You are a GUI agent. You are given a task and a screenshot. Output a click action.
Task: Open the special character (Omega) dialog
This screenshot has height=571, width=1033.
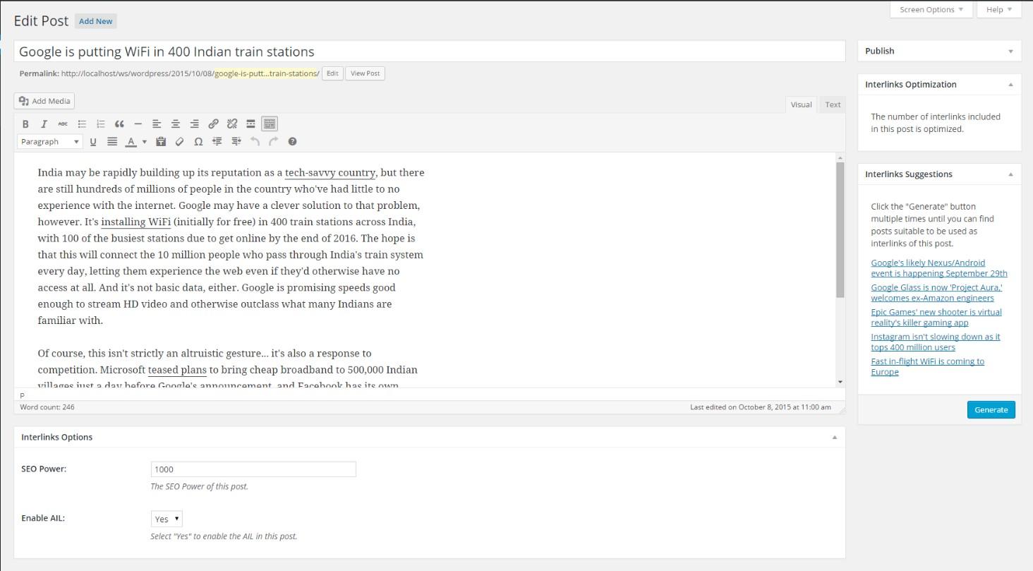coord(198,142)
